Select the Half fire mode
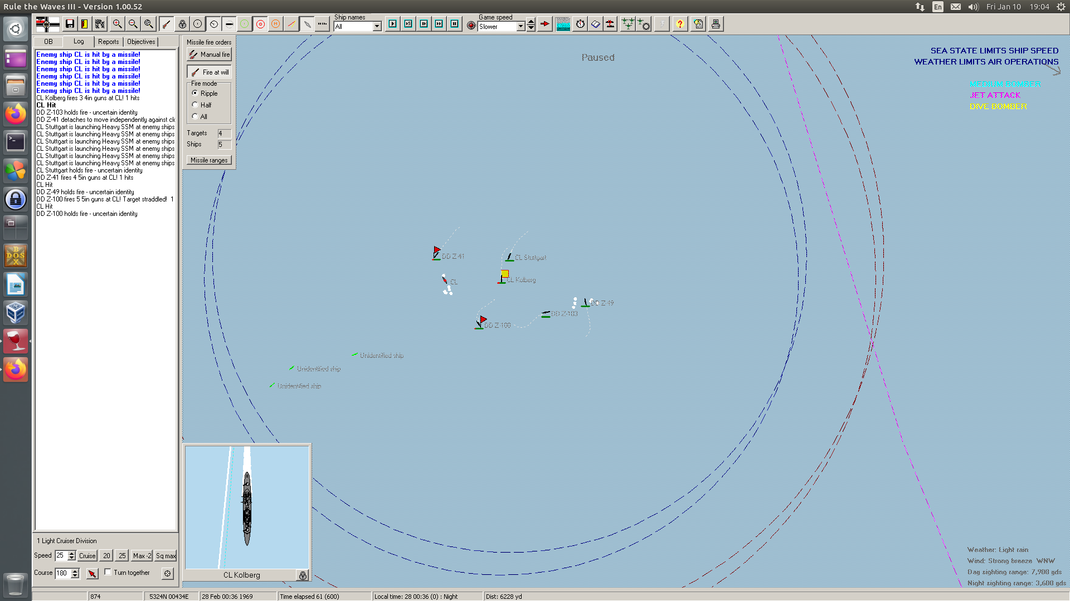This screenshot has height=601, width=1070. [195, 105]
